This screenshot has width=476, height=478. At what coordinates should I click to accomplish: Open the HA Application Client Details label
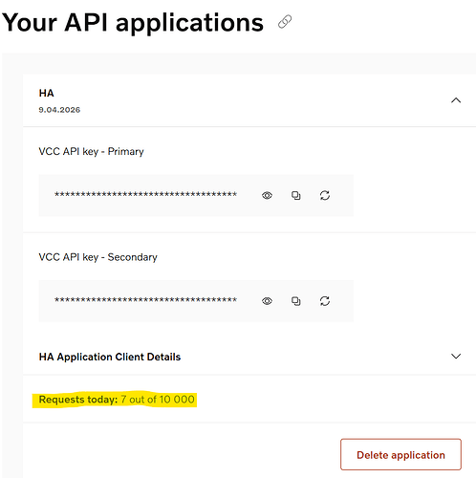coord(110,357)
